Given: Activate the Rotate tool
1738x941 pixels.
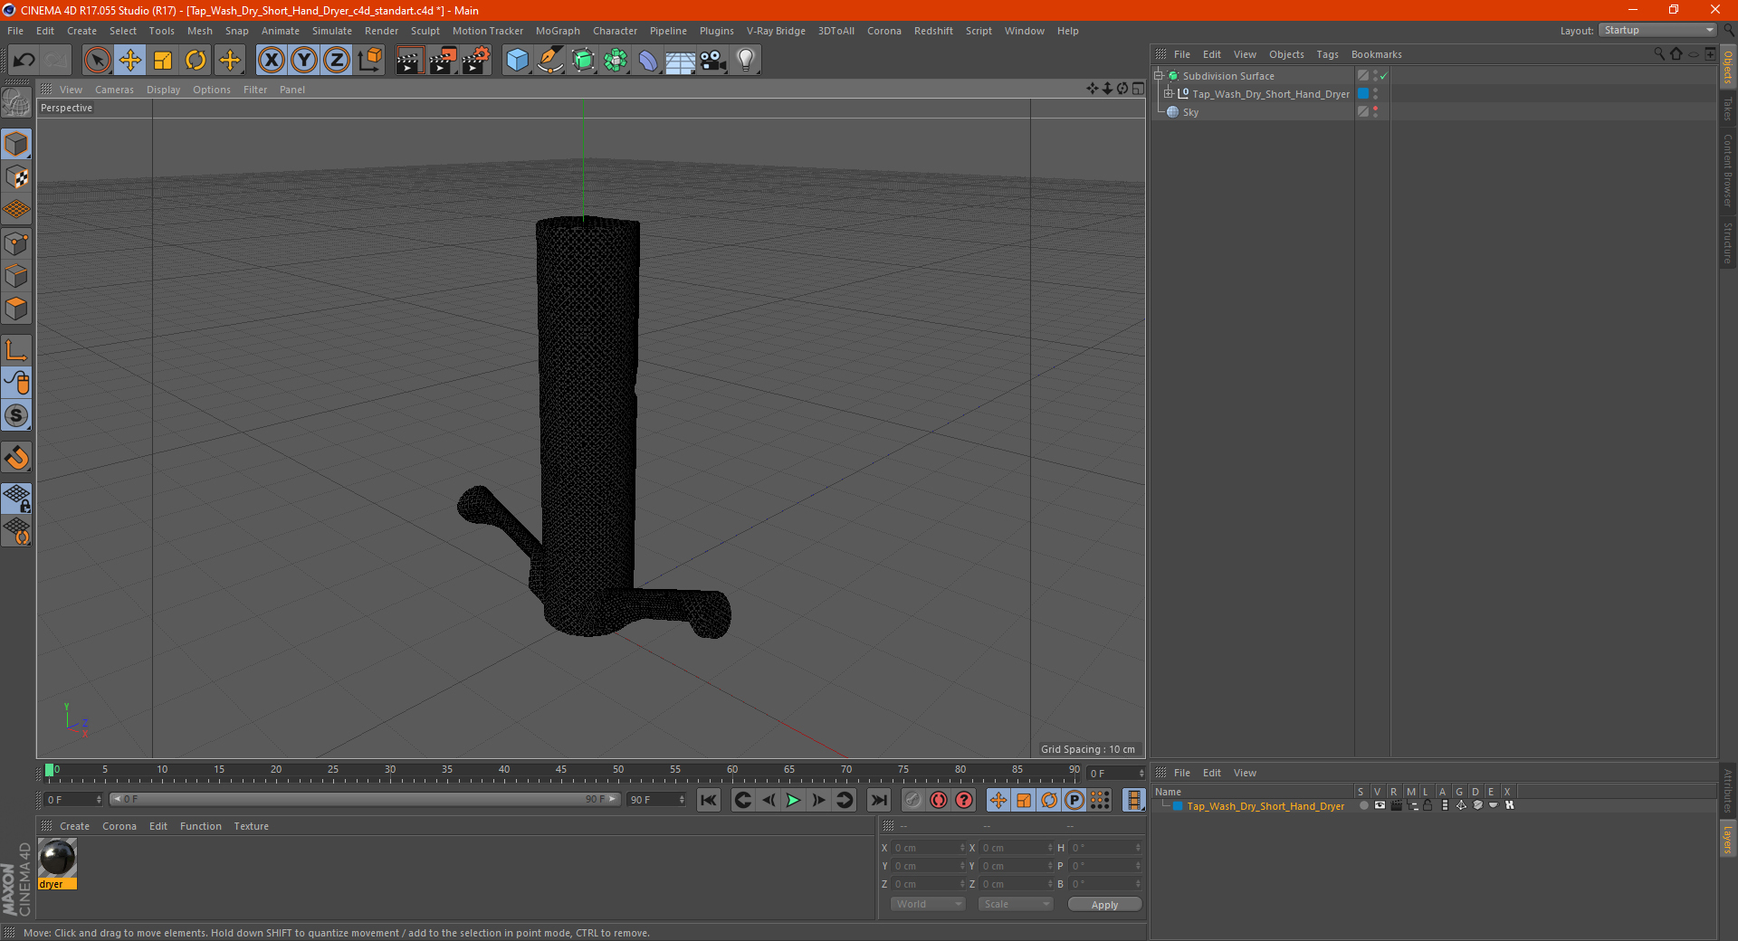Looking at the screenshot, I should [196, 61].
